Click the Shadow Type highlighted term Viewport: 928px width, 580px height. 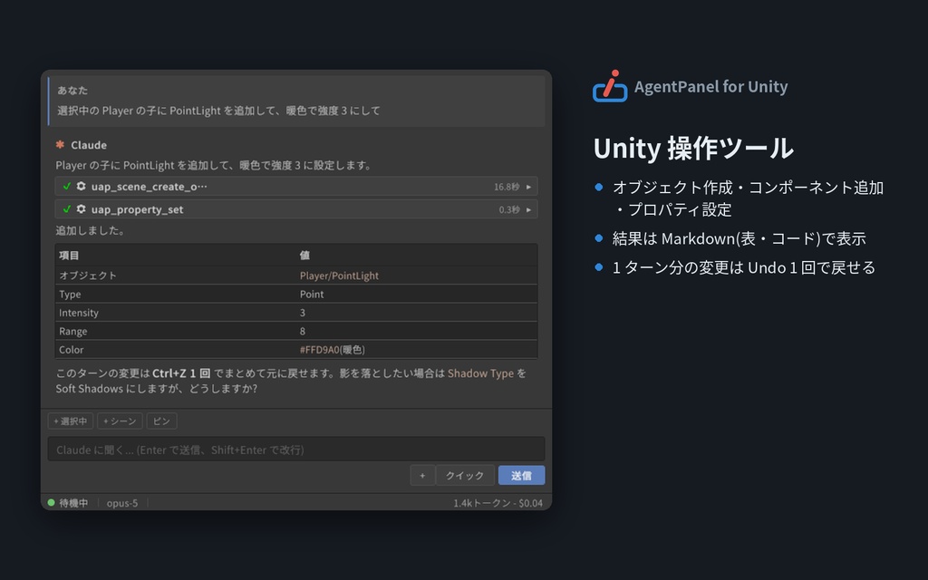[x=480, y=372]
